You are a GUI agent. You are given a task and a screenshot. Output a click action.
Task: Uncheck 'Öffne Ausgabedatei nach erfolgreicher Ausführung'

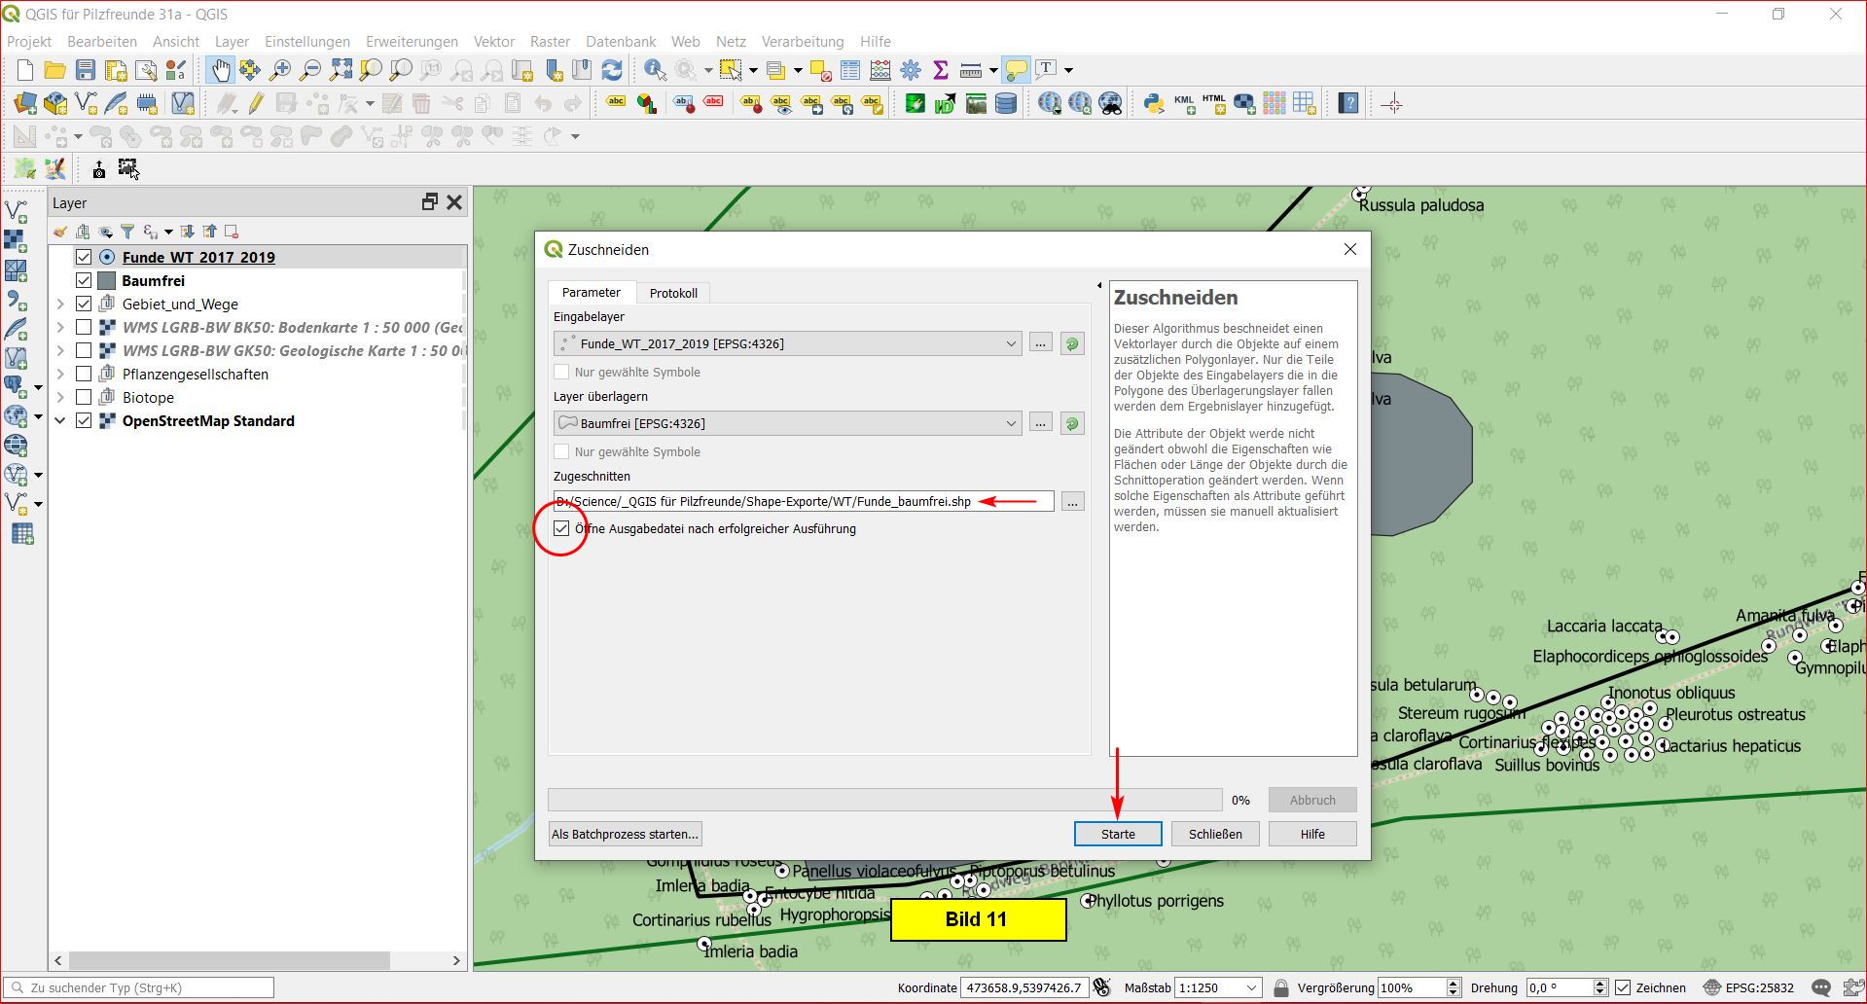[x=561, y=529]
